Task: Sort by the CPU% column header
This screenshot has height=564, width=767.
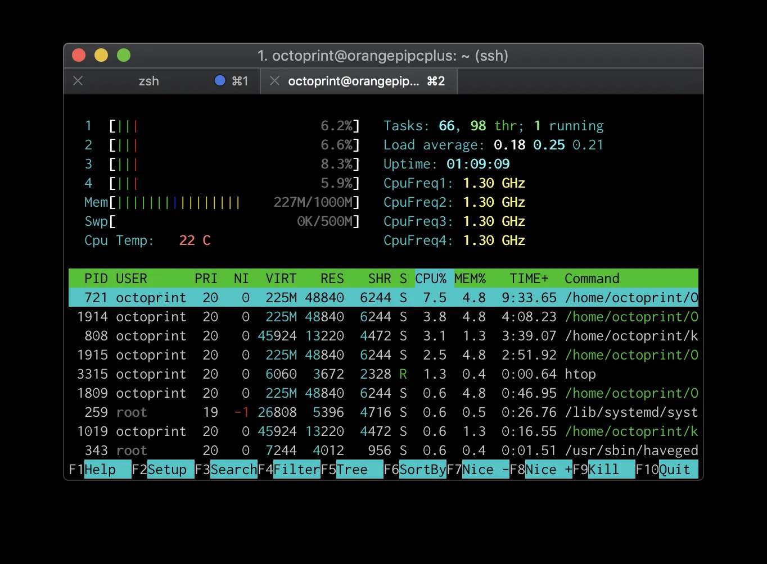Action: [431, 279]
